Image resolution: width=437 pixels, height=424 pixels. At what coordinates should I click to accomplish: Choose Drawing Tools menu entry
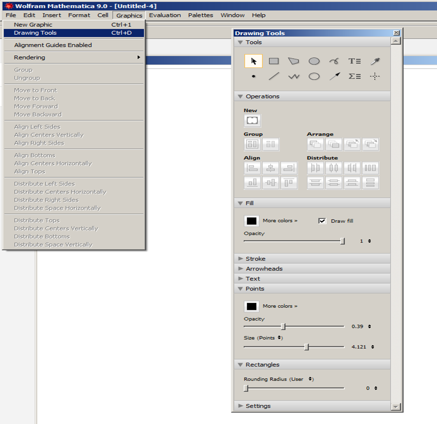(74, 33)
